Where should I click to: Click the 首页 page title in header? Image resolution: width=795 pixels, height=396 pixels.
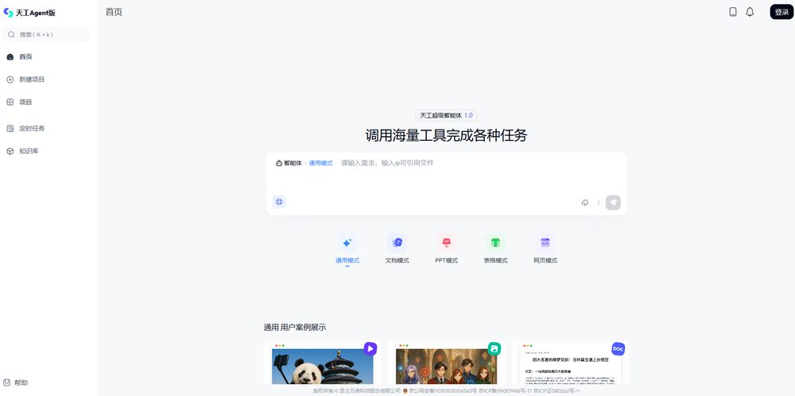pyautogui.click(x=114, y=12)
